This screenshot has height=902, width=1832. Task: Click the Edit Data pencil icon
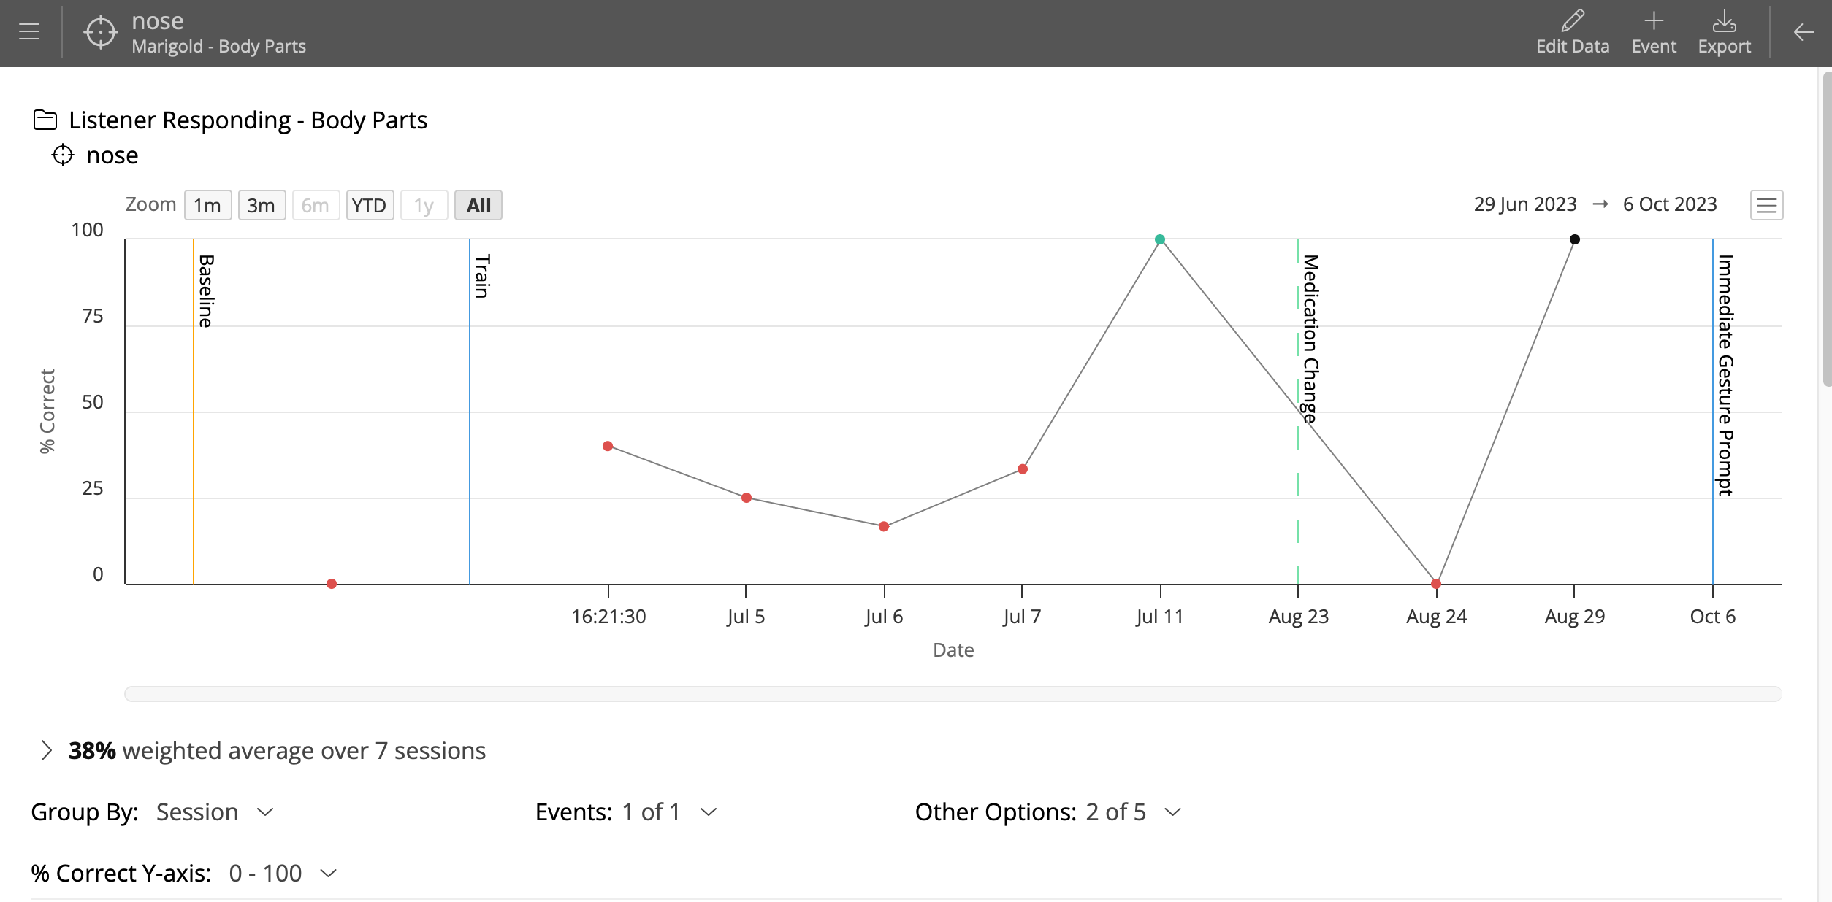pyautogui.click(x=1572, y=22)
